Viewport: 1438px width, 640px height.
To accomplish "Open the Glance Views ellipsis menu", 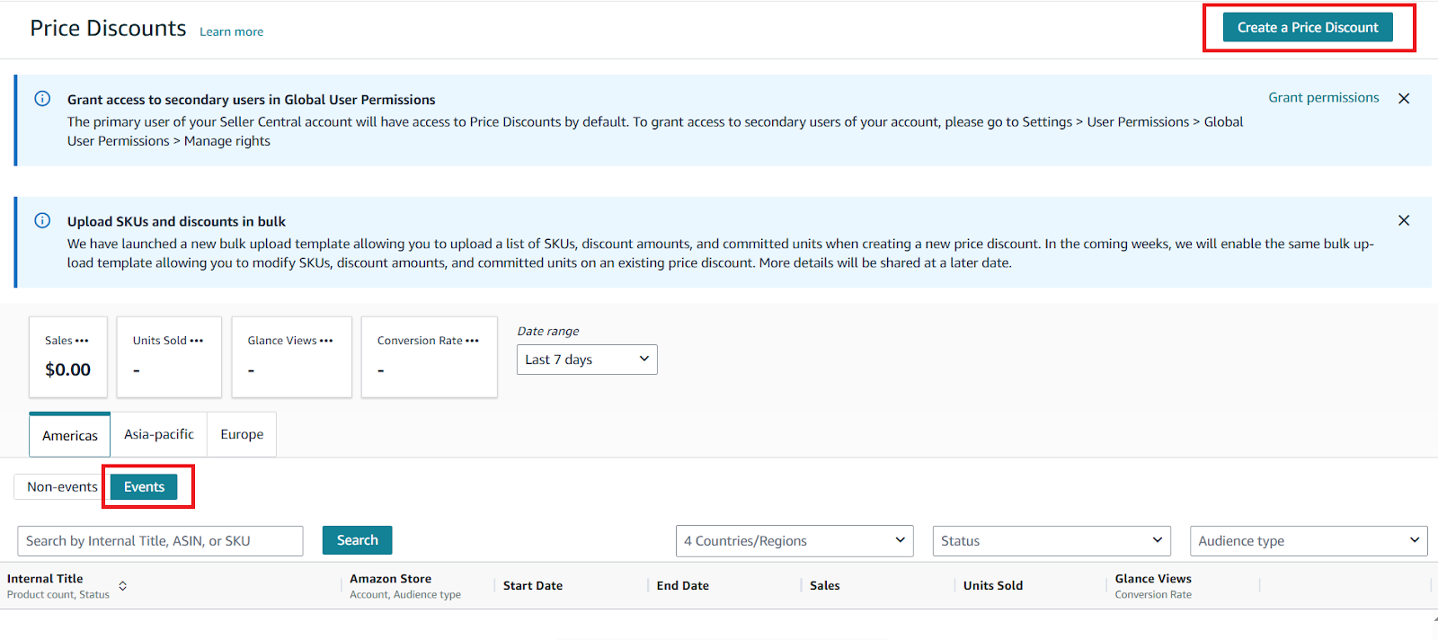I will tap(326, 341).
